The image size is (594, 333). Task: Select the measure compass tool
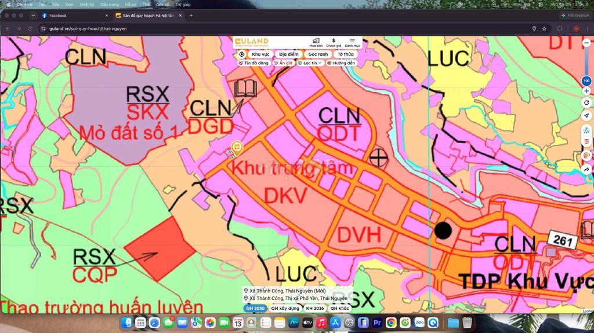[x=586, y=130]
